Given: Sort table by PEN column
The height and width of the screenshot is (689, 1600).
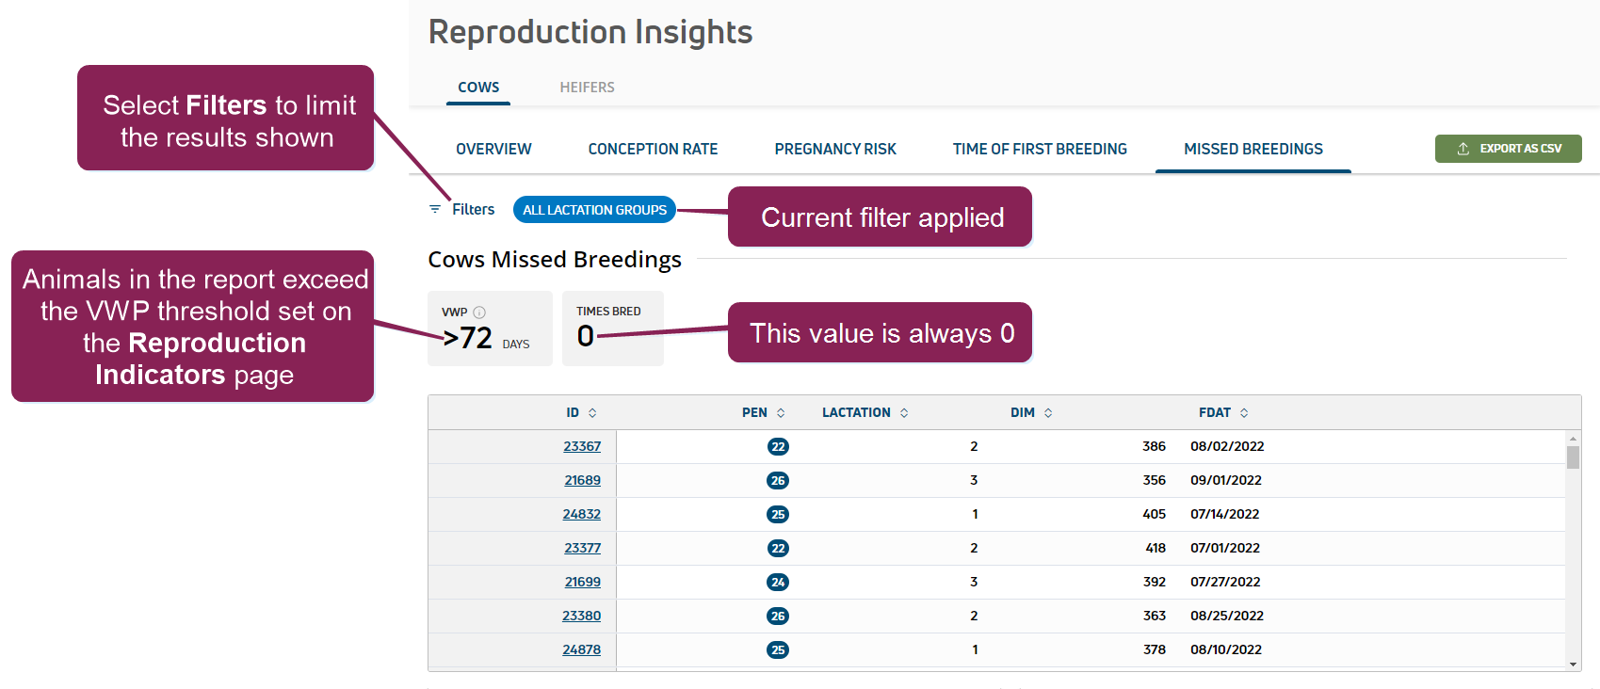Looking at the screenshot, I should point(763,413).
